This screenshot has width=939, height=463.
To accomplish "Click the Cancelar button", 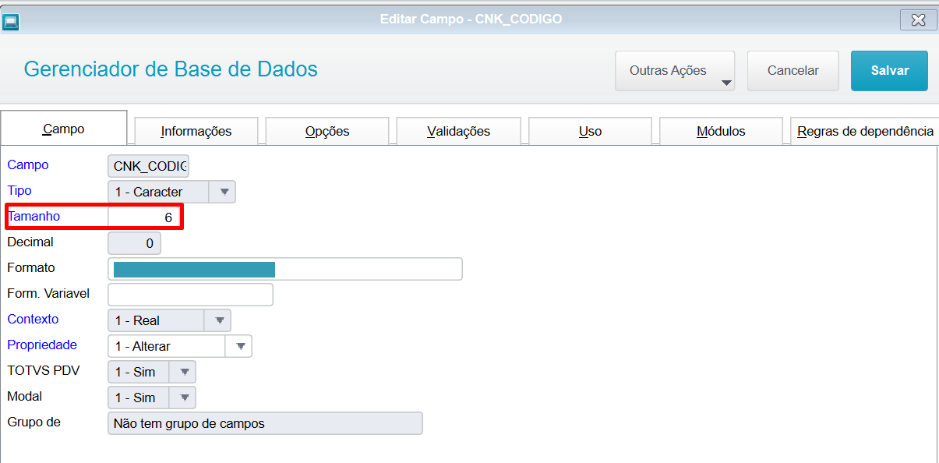I will pyautogui.click(x=793, y=71).
